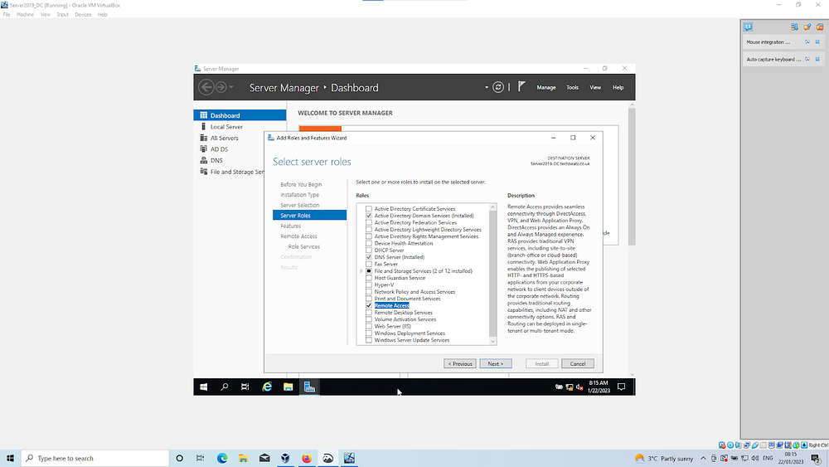This screenshot has width=829, height=467.
Task: Click Server Manager forward arrow
Action: (x=221, y=87)
